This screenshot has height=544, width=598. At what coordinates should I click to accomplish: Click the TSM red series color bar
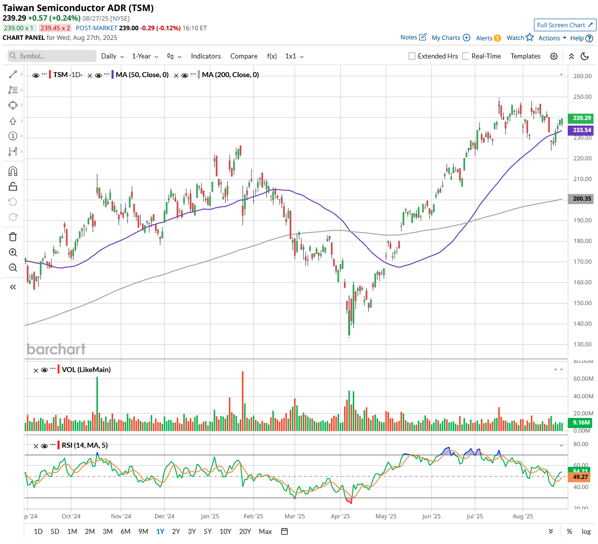pos(50,75)
